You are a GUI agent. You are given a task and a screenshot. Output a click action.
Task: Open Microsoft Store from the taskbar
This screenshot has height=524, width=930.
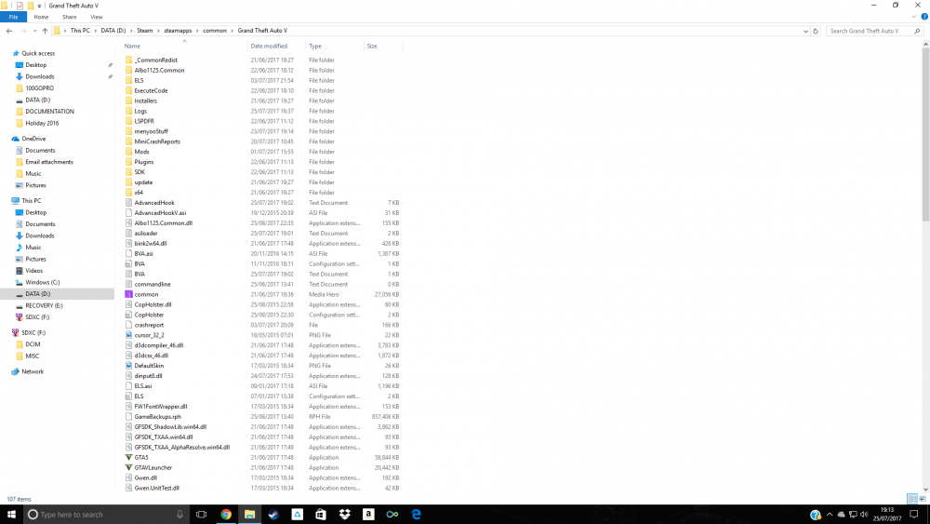pyautogui.click(x=321, y=514)
